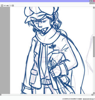95x100 pixels.
Task: Click the vertical scrollbar up arrow
Action: pos(94,8)
